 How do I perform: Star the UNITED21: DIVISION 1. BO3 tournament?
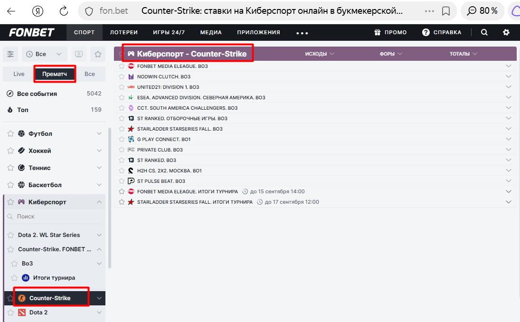pos(122,87)
